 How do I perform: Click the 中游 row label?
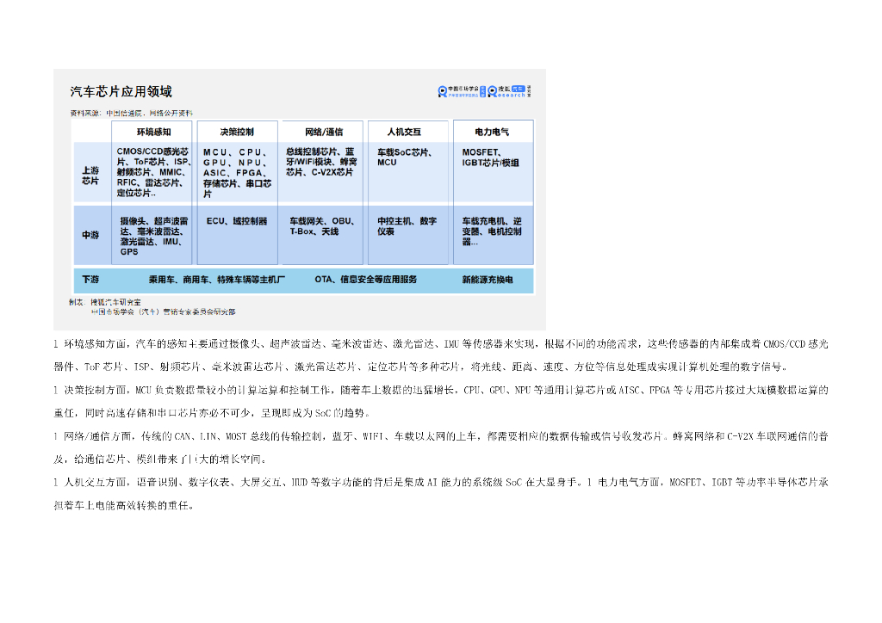[x=90, y=235]
